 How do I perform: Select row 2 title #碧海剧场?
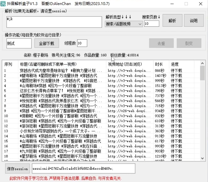(58, 75)
